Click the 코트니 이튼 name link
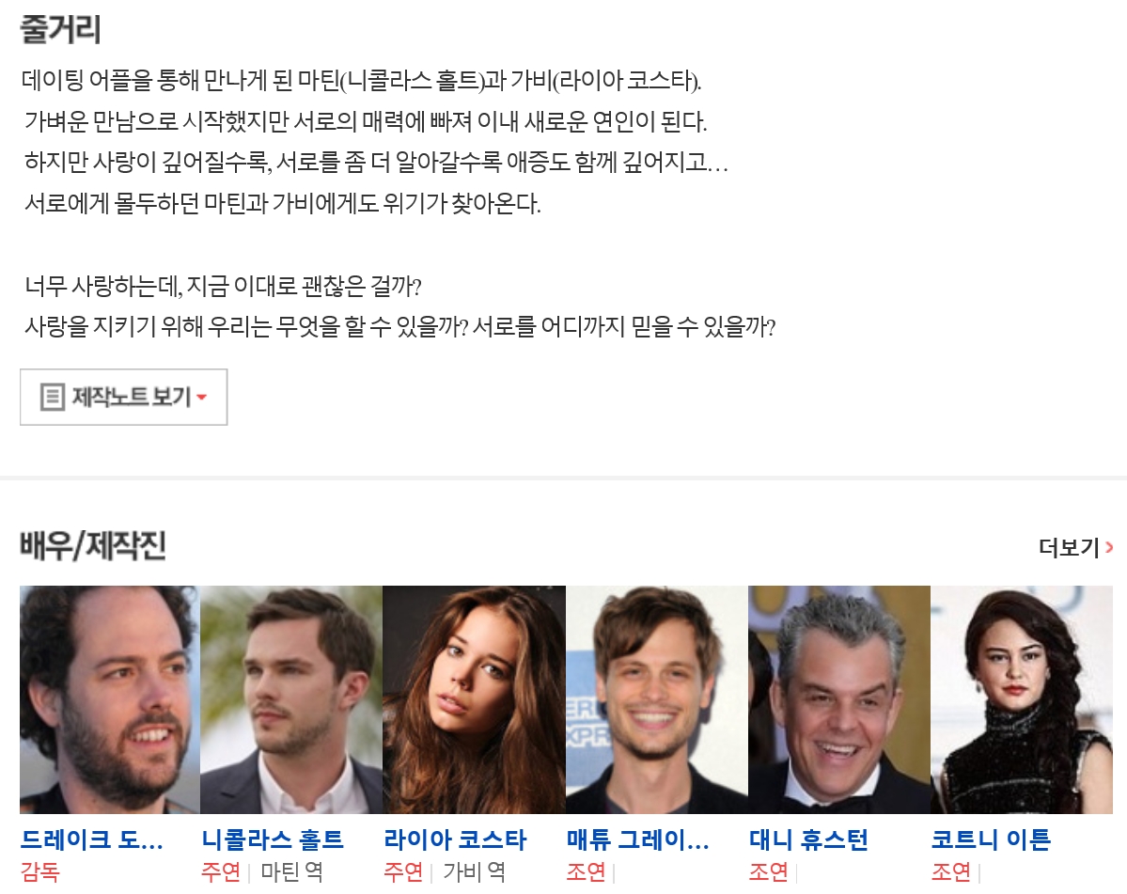Image resolution: width=1127 pixels, height=894 pixels. pyautogui.click(x=991, y=839)
